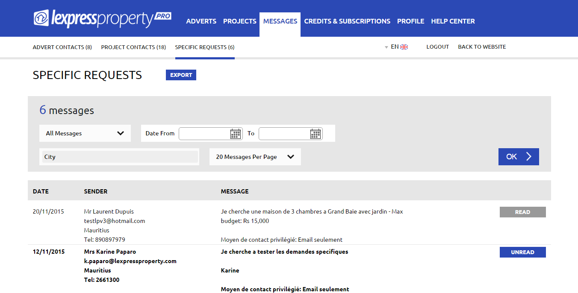
Task: Click sender name Mrs Karine Paparo
Action: point(110,252)
